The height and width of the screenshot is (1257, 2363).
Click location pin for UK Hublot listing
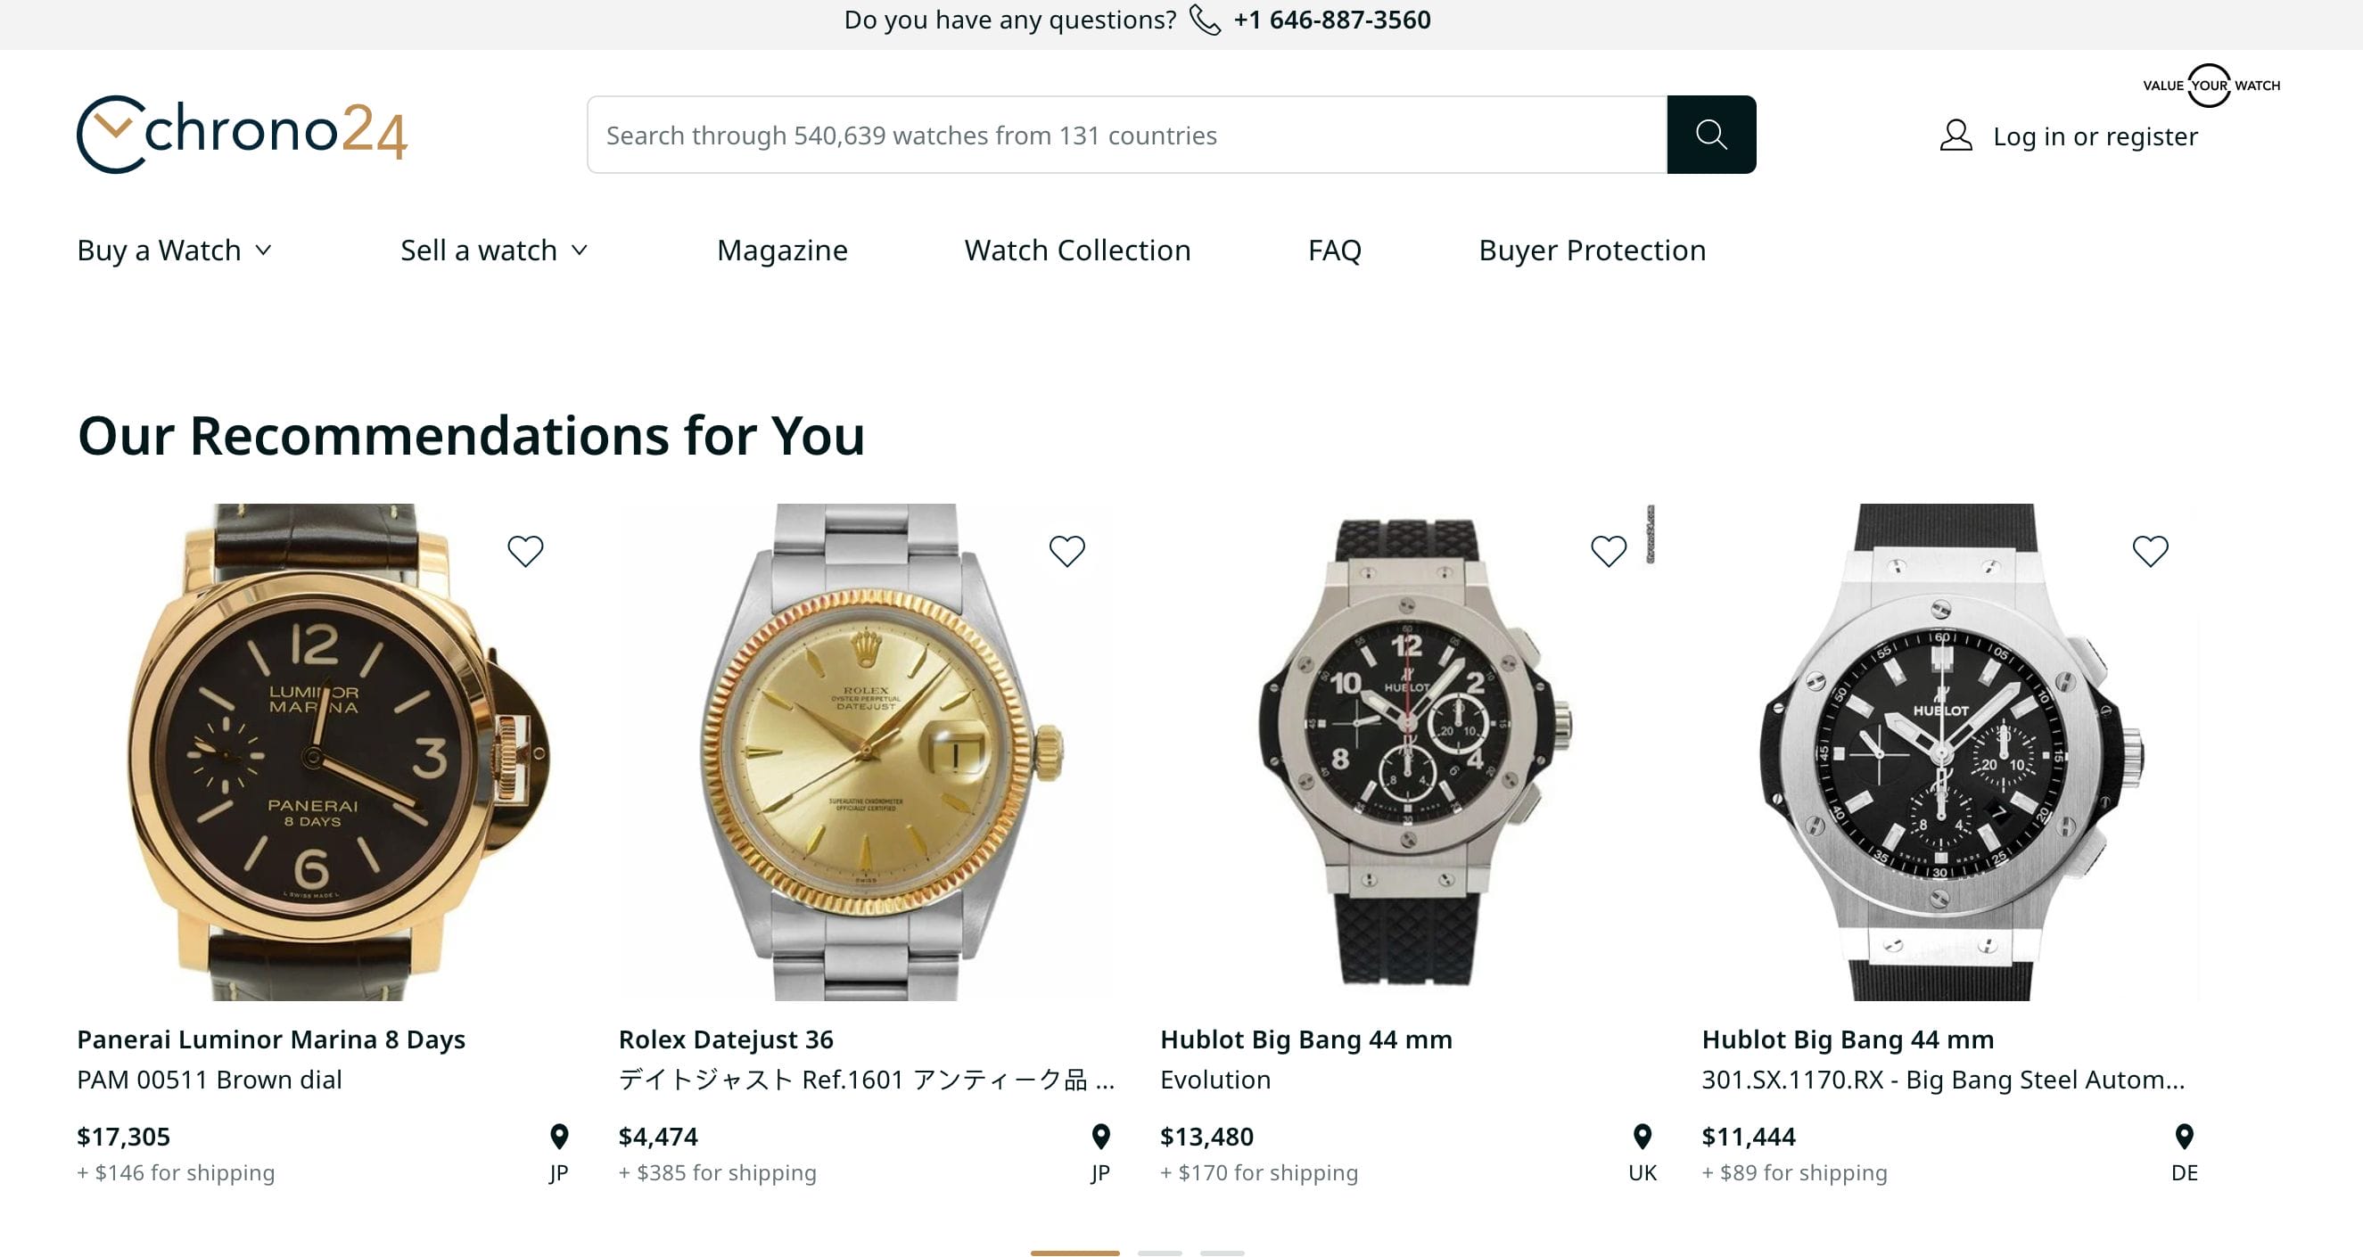pos(1642,1137)
